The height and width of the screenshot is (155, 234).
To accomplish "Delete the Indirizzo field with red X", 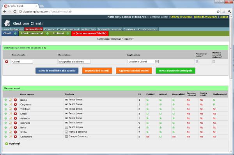I will point(15,123).
